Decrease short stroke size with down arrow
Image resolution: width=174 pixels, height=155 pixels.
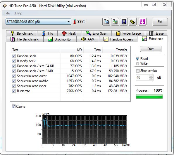pos(151,79)
